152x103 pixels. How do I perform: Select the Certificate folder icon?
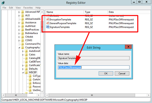[26, 65]
